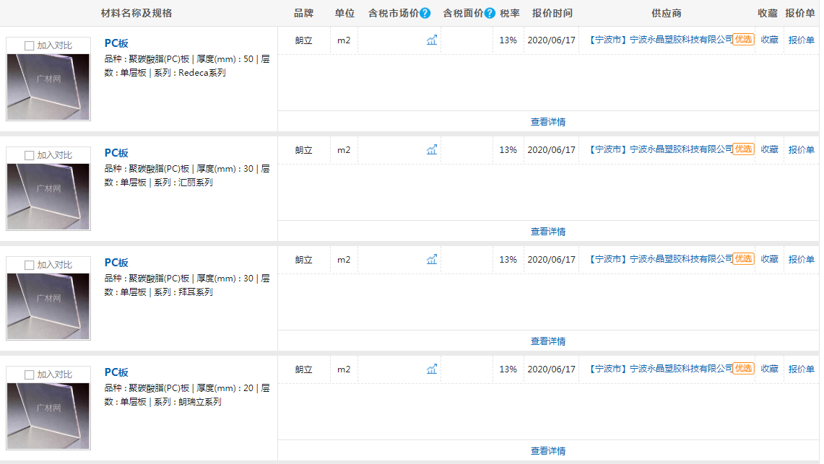Open PC板 title link for 朗瑞立系列
The width and height of the screenshot is (824, 464).
[x=116, y=372]
